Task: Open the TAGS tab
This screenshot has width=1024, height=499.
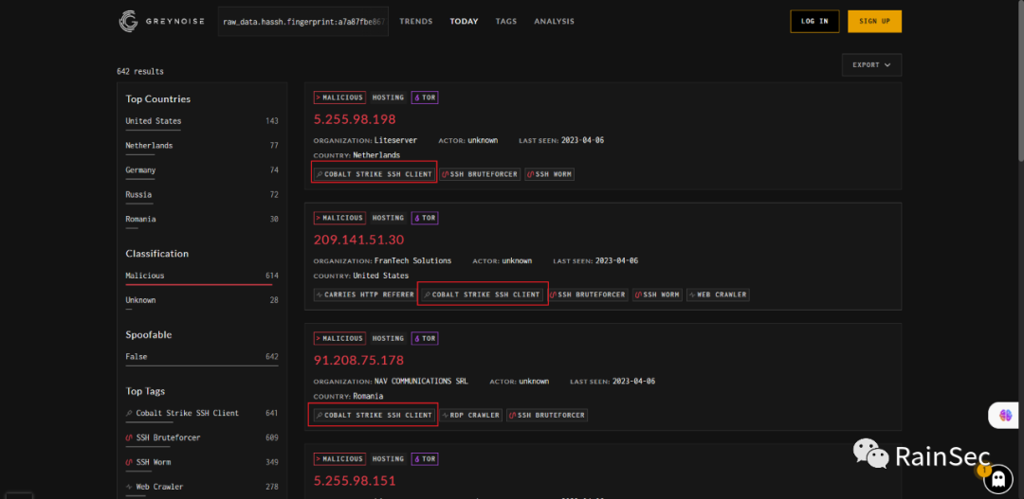Action: 506,22
